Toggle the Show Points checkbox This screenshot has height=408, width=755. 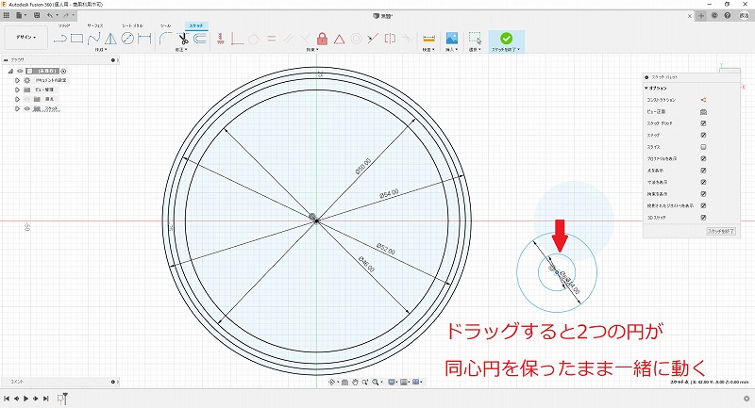click(703, 171)
